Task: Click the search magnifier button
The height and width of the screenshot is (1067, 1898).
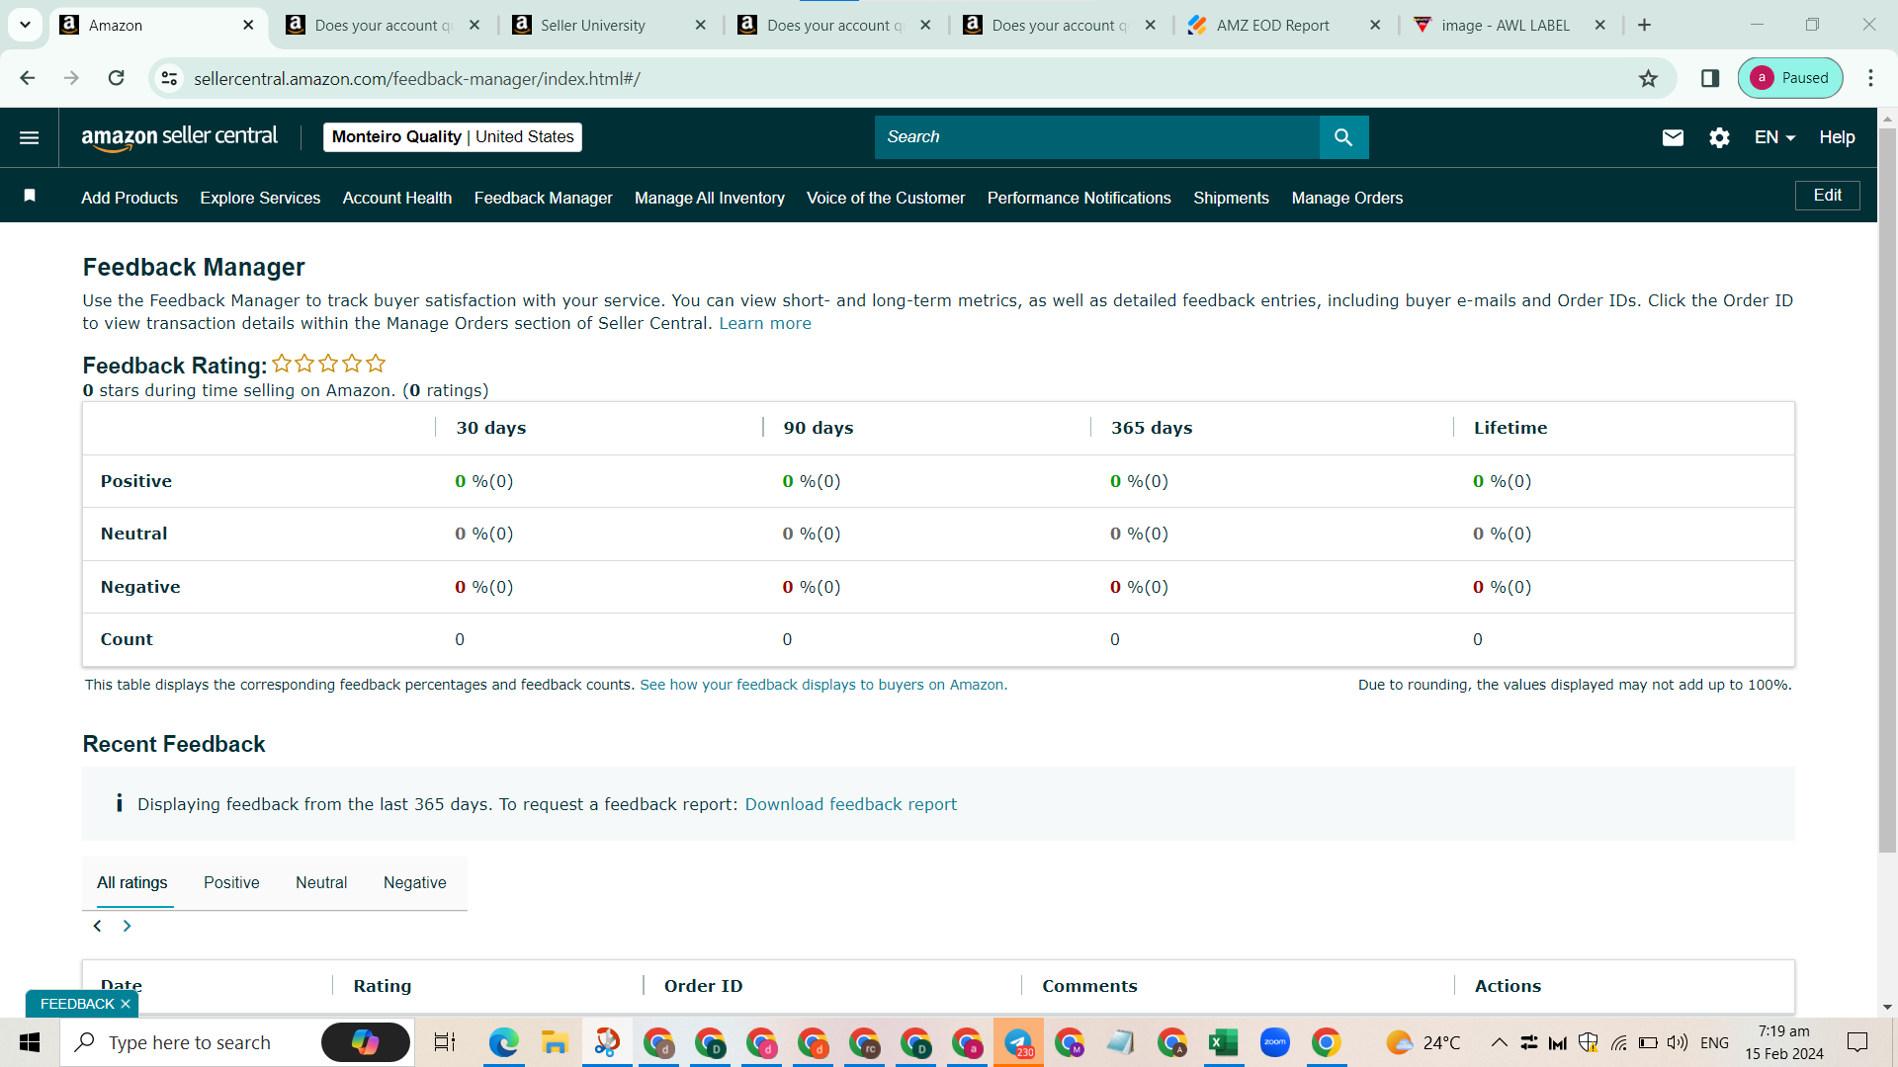Action: 1343,137
